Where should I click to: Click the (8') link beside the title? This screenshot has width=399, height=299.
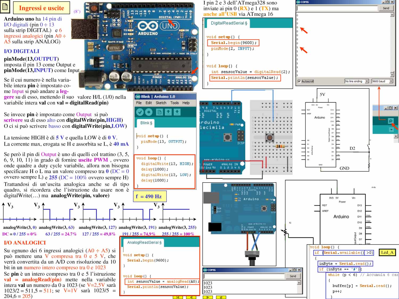(77, 11)
